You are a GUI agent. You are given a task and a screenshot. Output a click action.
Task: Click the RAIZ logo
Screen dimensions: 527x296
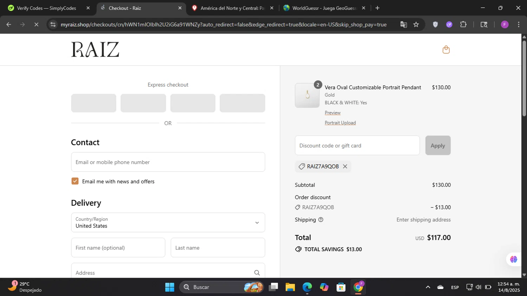(x=95, y=50)
